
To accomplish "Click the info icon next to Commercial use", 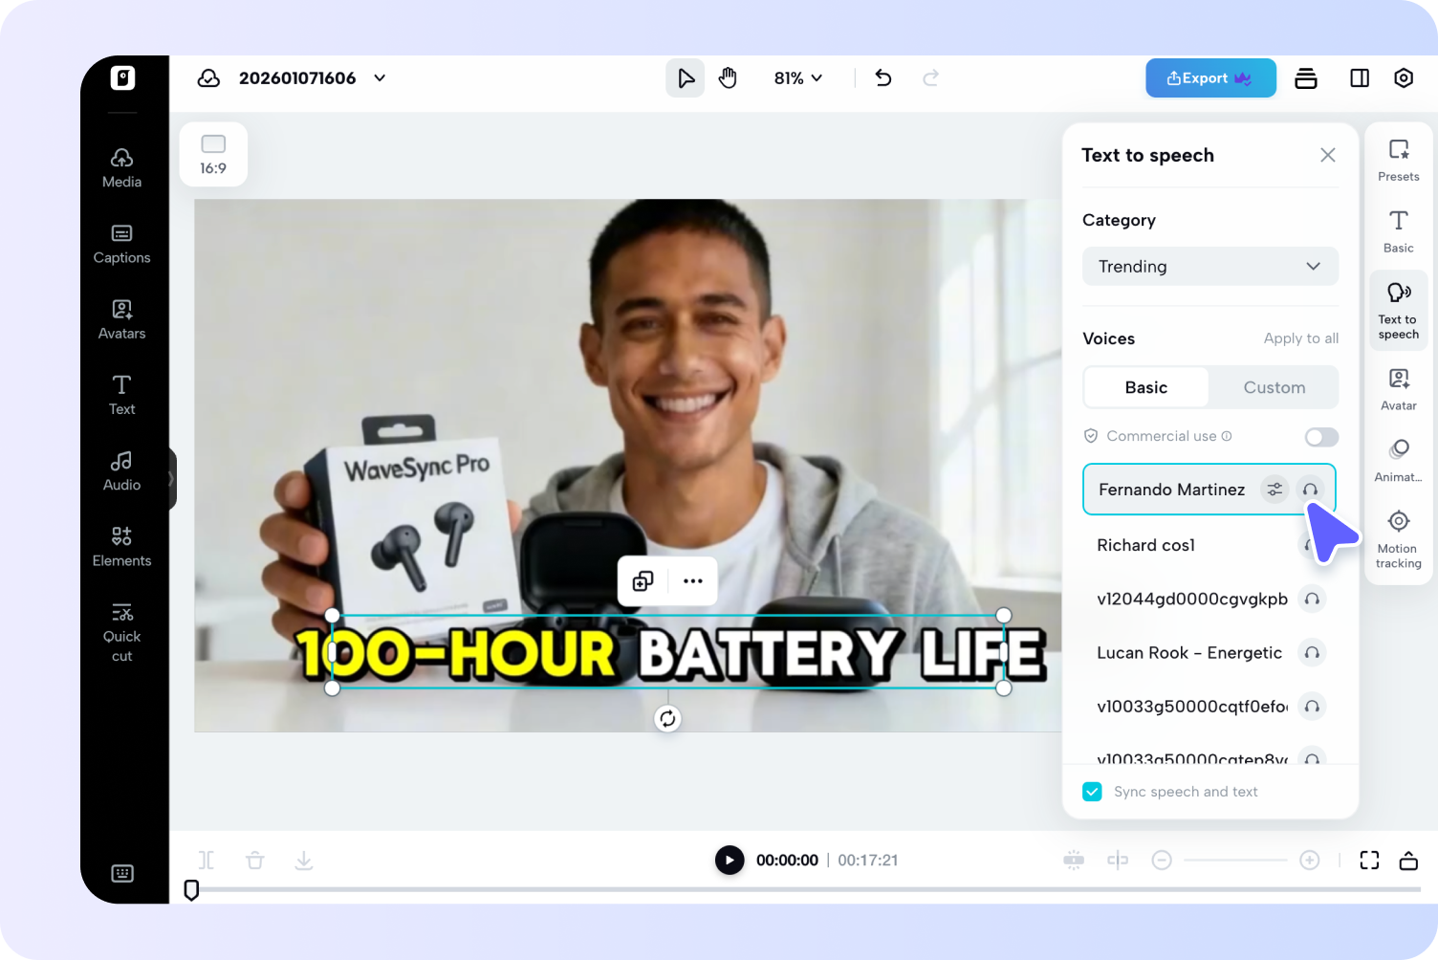I will (x=1227, y=436).
